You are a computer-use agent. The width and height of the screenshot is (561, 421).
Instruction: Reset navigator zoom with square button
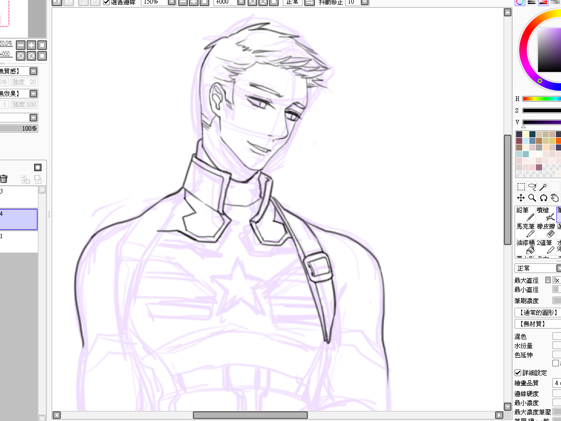click(x=42, y=45)
